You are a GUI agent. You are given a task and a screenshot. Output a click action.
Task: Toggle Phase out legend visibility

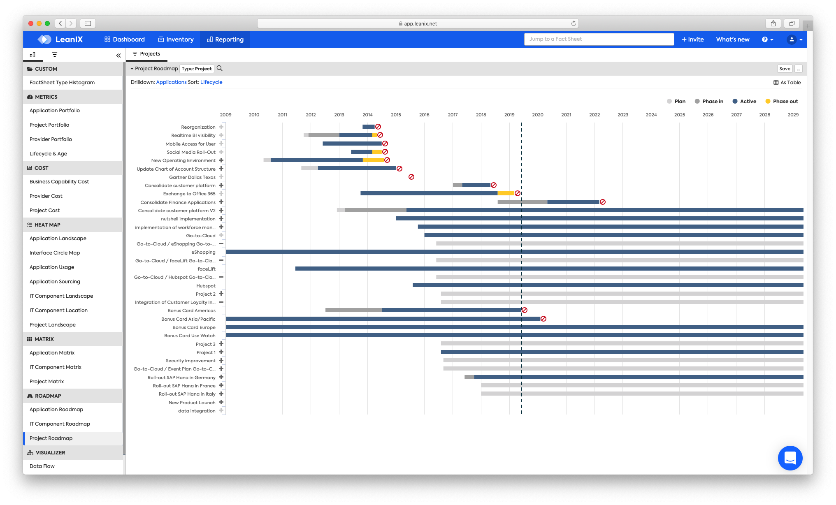(781, 101)
